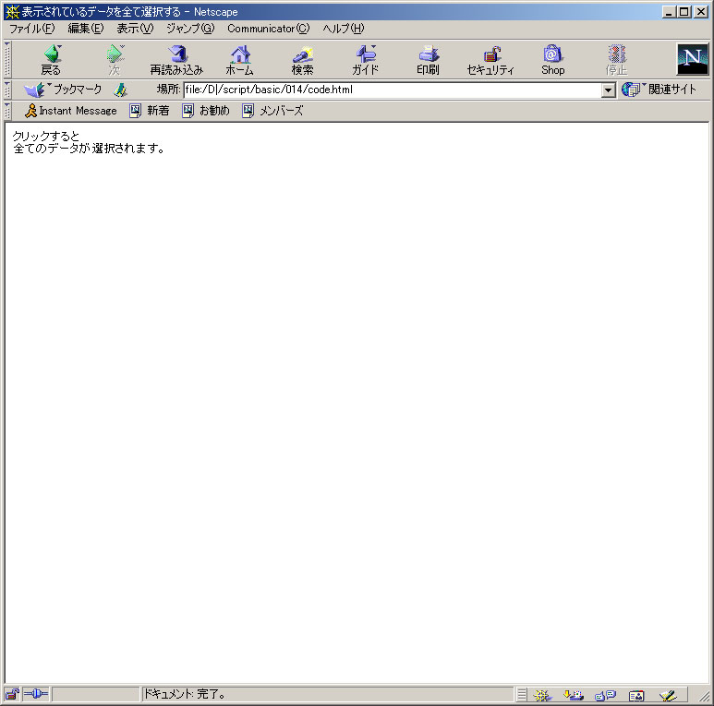This screenshot has height=706, width=714.
Task: Click the Instant Message personal toolbar button
Action: [70, 111]
